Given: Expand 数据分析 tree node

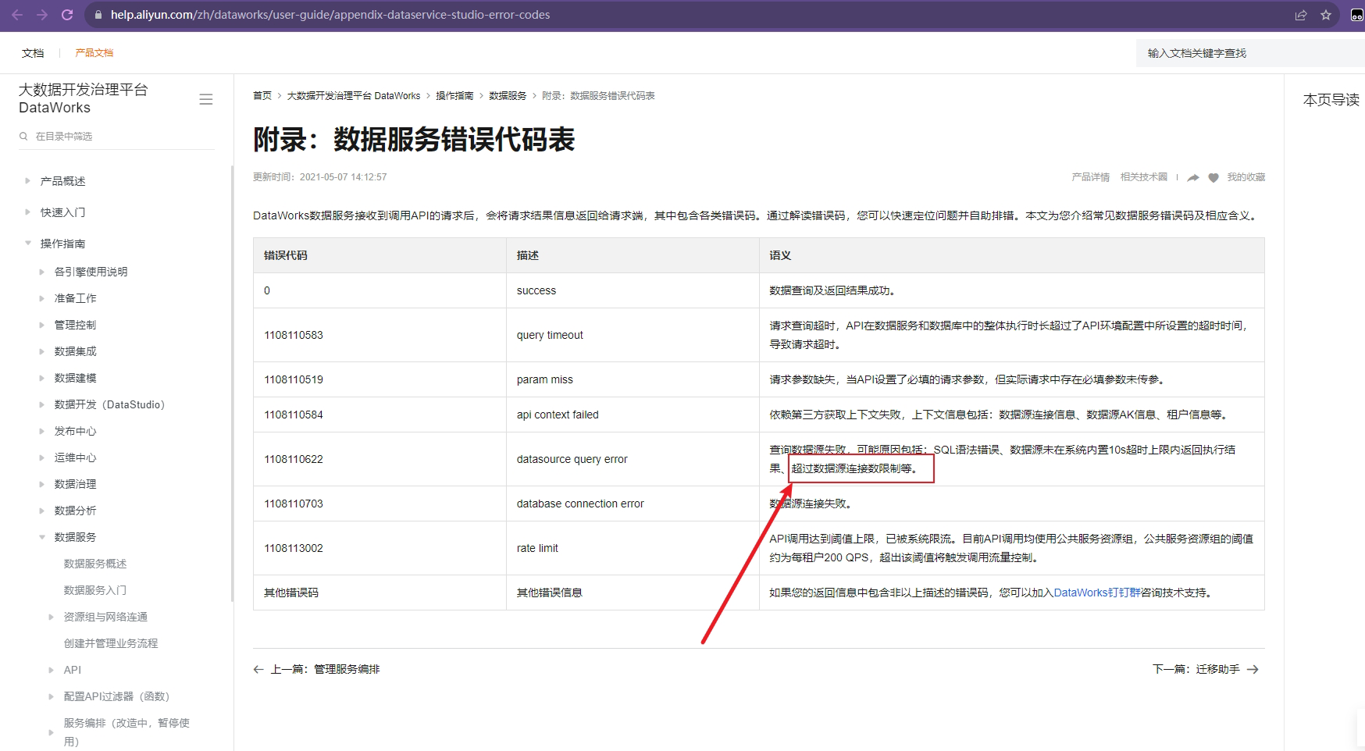Looking at the screenshot, I should click(42, 511).
